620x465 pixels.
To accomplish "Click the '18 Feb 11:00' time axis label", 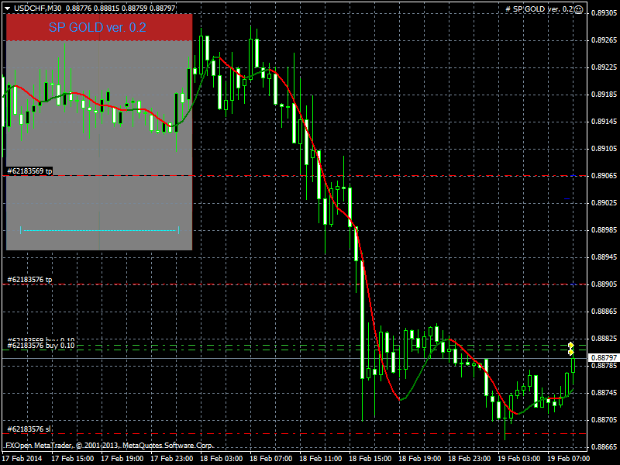I will pos(321,459).
